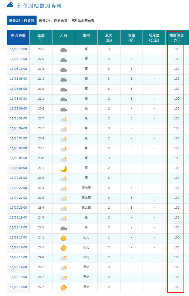The width and height of the screenshot is (189, 296).
Task: Click temperature value 24.5
Action: [41, 227]
